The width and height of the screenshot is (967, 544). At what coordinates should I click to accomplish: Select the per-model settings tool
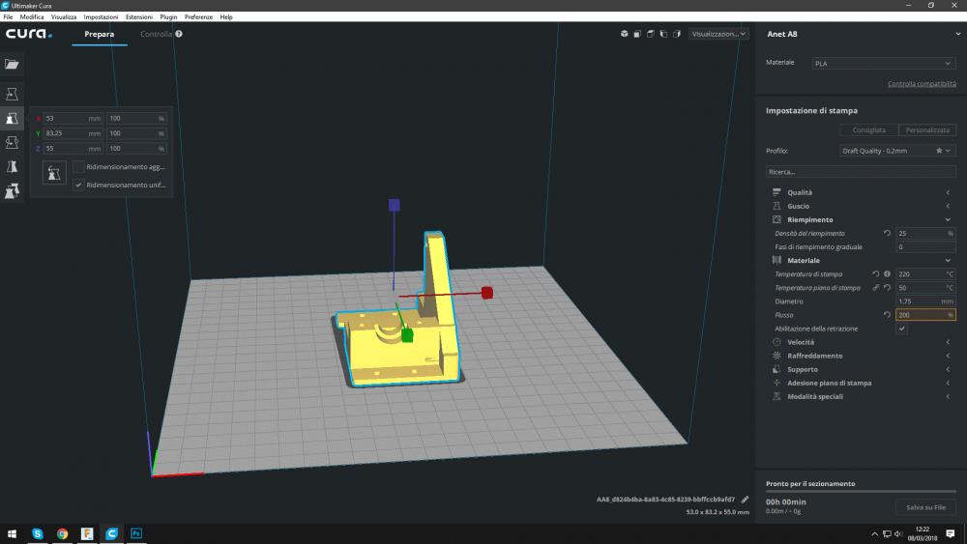click(x=12, y=191)
